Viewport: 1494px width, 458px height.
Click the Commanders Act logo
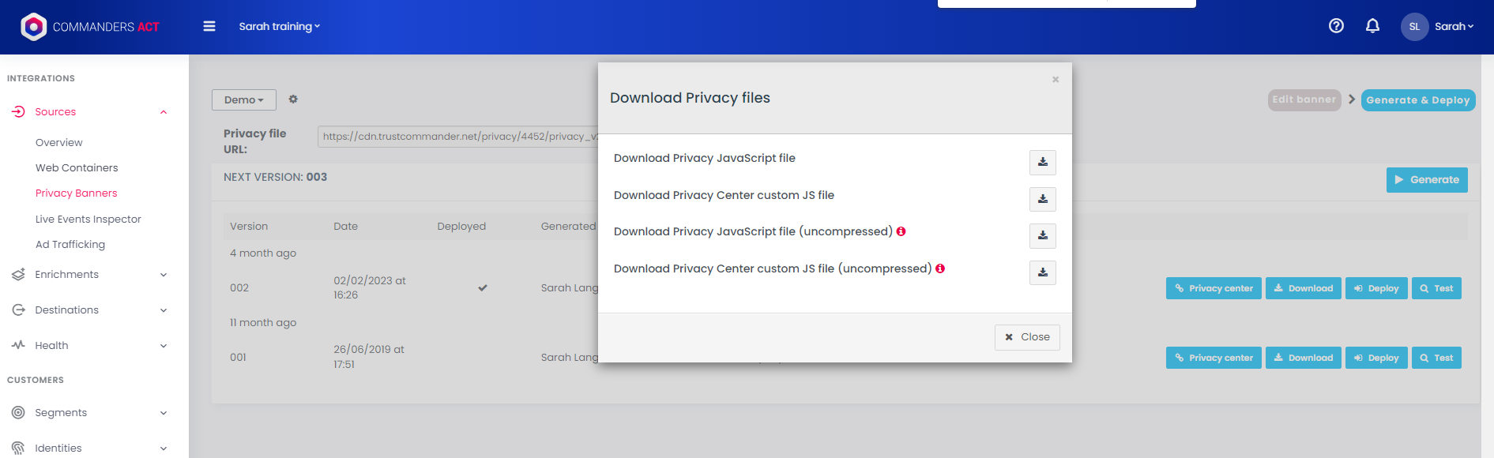(89, 27)
